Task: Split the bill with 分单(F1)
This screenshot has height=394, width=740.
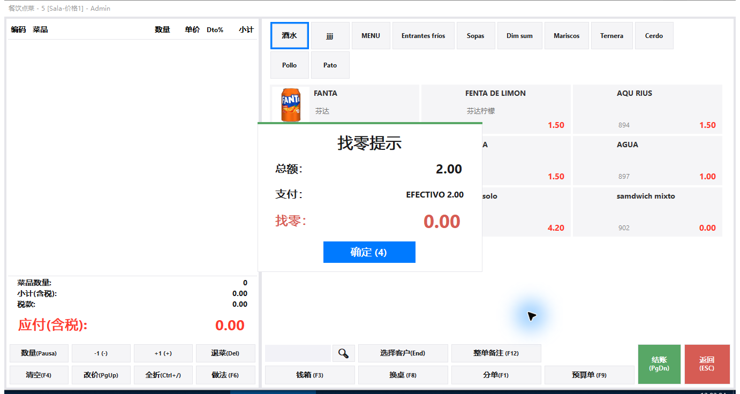Action: click(x=496, y=375)
